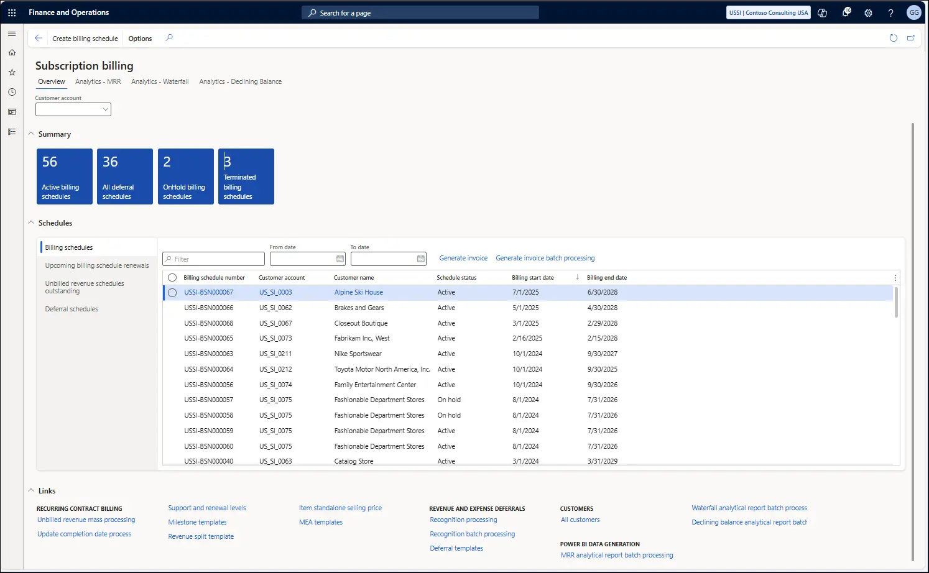This screenshot has height=573, width=929.
Task: Collapse the Links section
Action: coord(31,490)
